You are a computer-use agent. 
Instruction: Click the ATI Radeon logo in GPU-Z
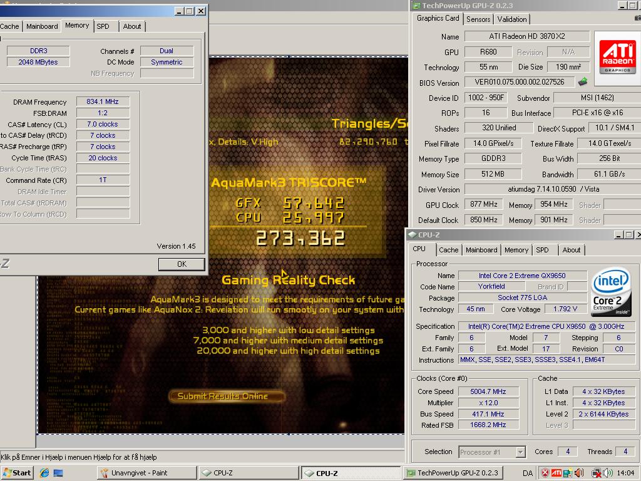[x=618, y=58]
